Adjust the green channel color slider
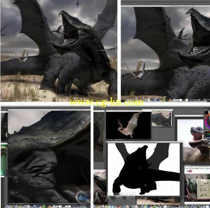 pyautogui.click(x=207, y=134)
